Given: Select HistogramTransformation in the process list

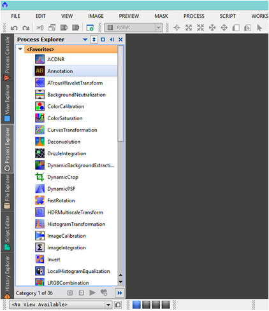Looking at the screenshot, I should click(76, 224).
